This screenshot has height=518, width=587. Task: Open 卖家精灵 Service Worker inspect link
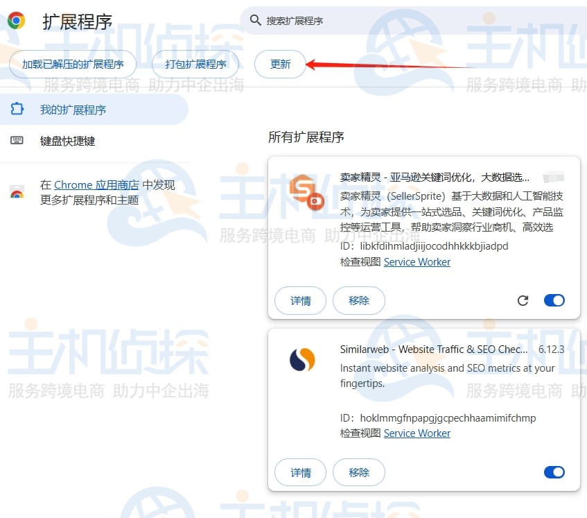tap(417, 262)
